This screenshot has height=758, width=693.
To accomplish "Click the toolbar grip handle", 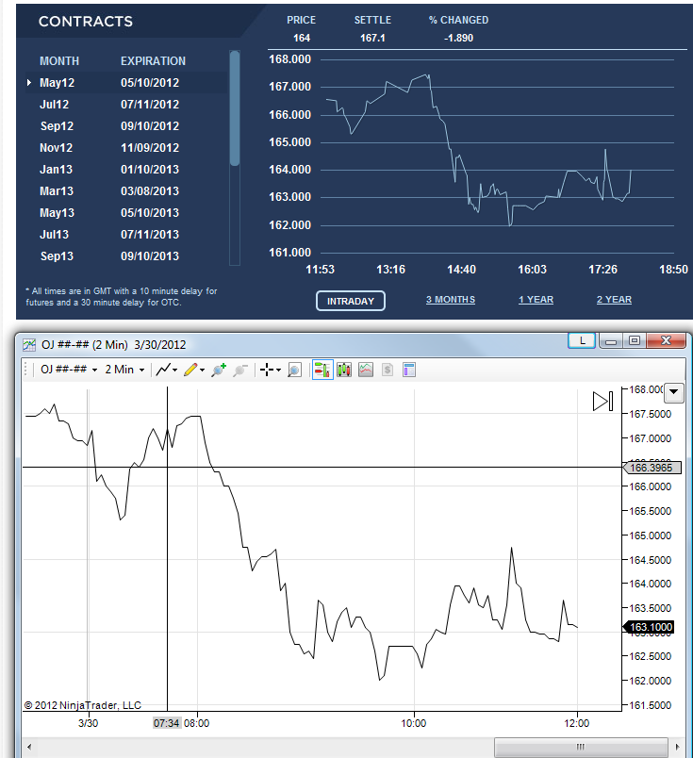I will (x=26, y=370).
